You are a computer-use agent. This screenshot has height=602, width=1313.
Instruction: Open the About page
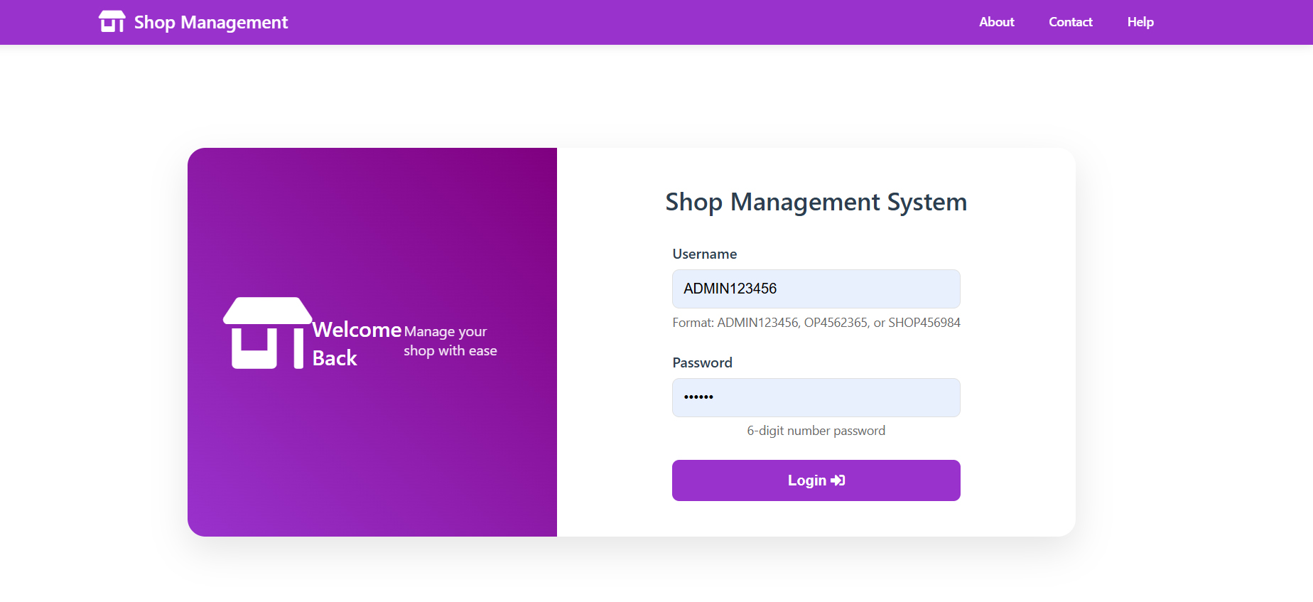(996, 22)
